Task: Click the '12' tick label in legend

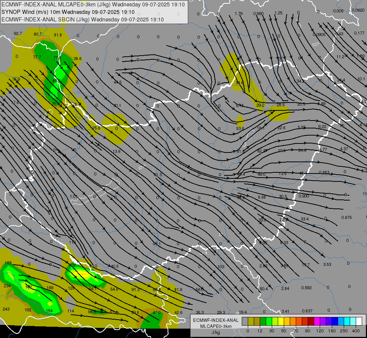Action: click(x=259, y=331)
